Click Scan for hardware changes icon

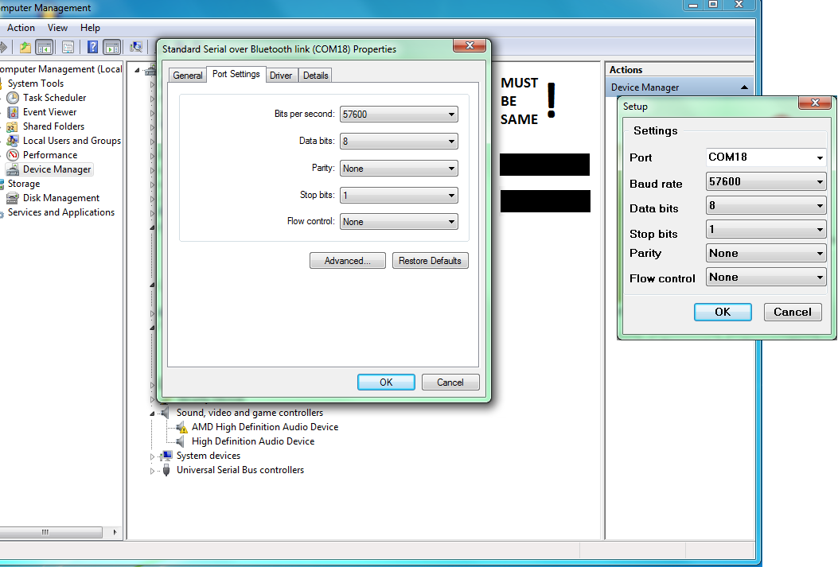click(x=136, y=48)
